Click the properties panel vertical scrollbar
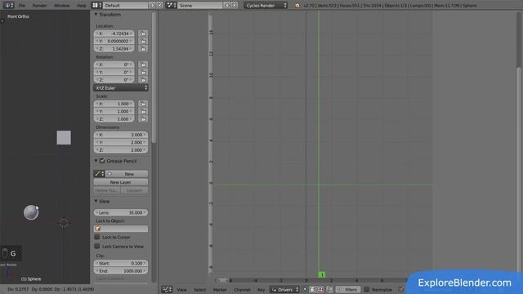Image resolution: width=523 pixels, height=294 pixels. (154, 78)
